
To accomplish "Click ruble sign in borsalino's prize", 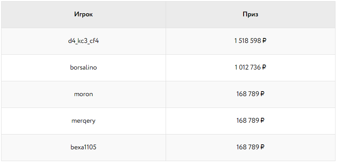I will click(x=264, y=68).
